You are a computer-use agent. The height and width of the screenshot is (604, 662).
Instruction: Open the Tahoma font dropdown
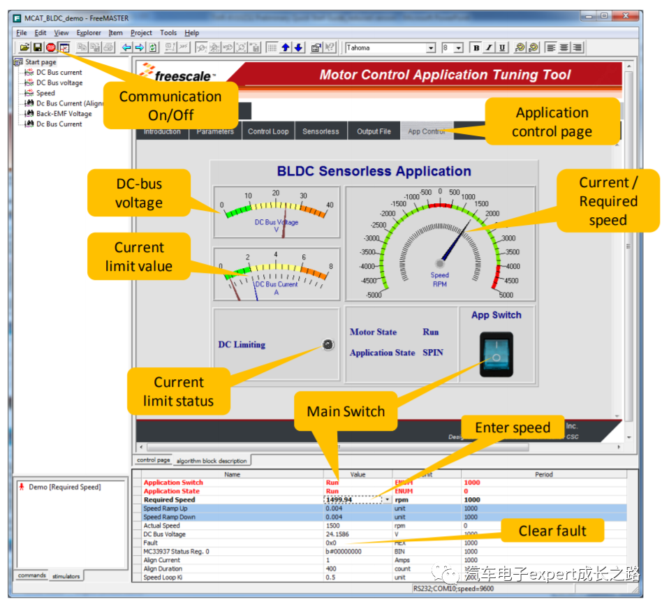point(431,48)
